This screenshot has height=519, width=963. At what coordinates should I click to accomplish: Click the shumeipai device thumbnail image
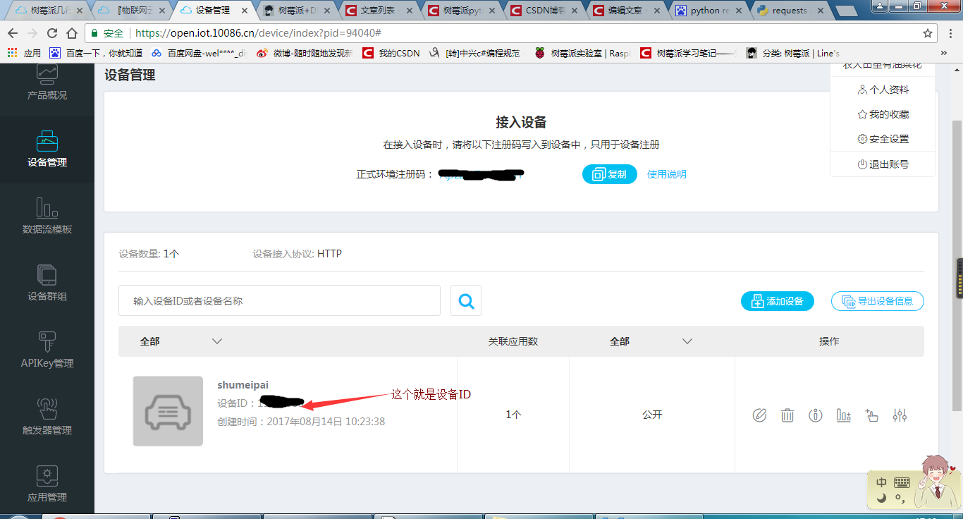168,411
